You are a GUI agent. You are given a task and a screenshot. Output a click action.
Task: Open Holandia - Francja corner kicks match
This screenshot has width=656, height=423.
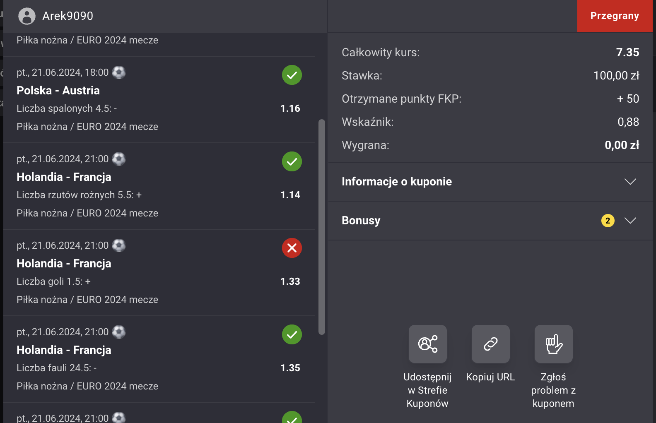click(64, 177)
